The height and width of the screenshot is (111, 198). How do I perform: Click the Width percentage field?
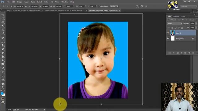pyautogui.click(x=45, y=6)
